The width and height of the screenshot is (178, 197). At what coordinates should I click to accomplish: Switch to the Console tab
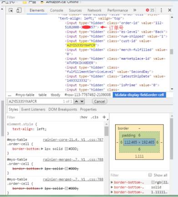56,10
